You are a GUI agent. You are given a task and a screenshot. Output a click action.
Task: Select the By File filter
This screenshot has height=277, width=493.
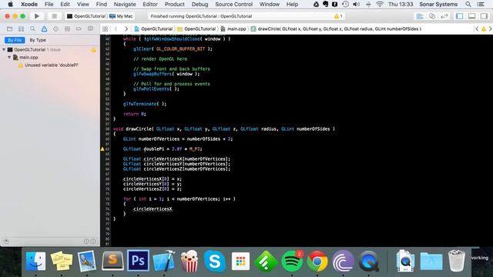(15, 40)
